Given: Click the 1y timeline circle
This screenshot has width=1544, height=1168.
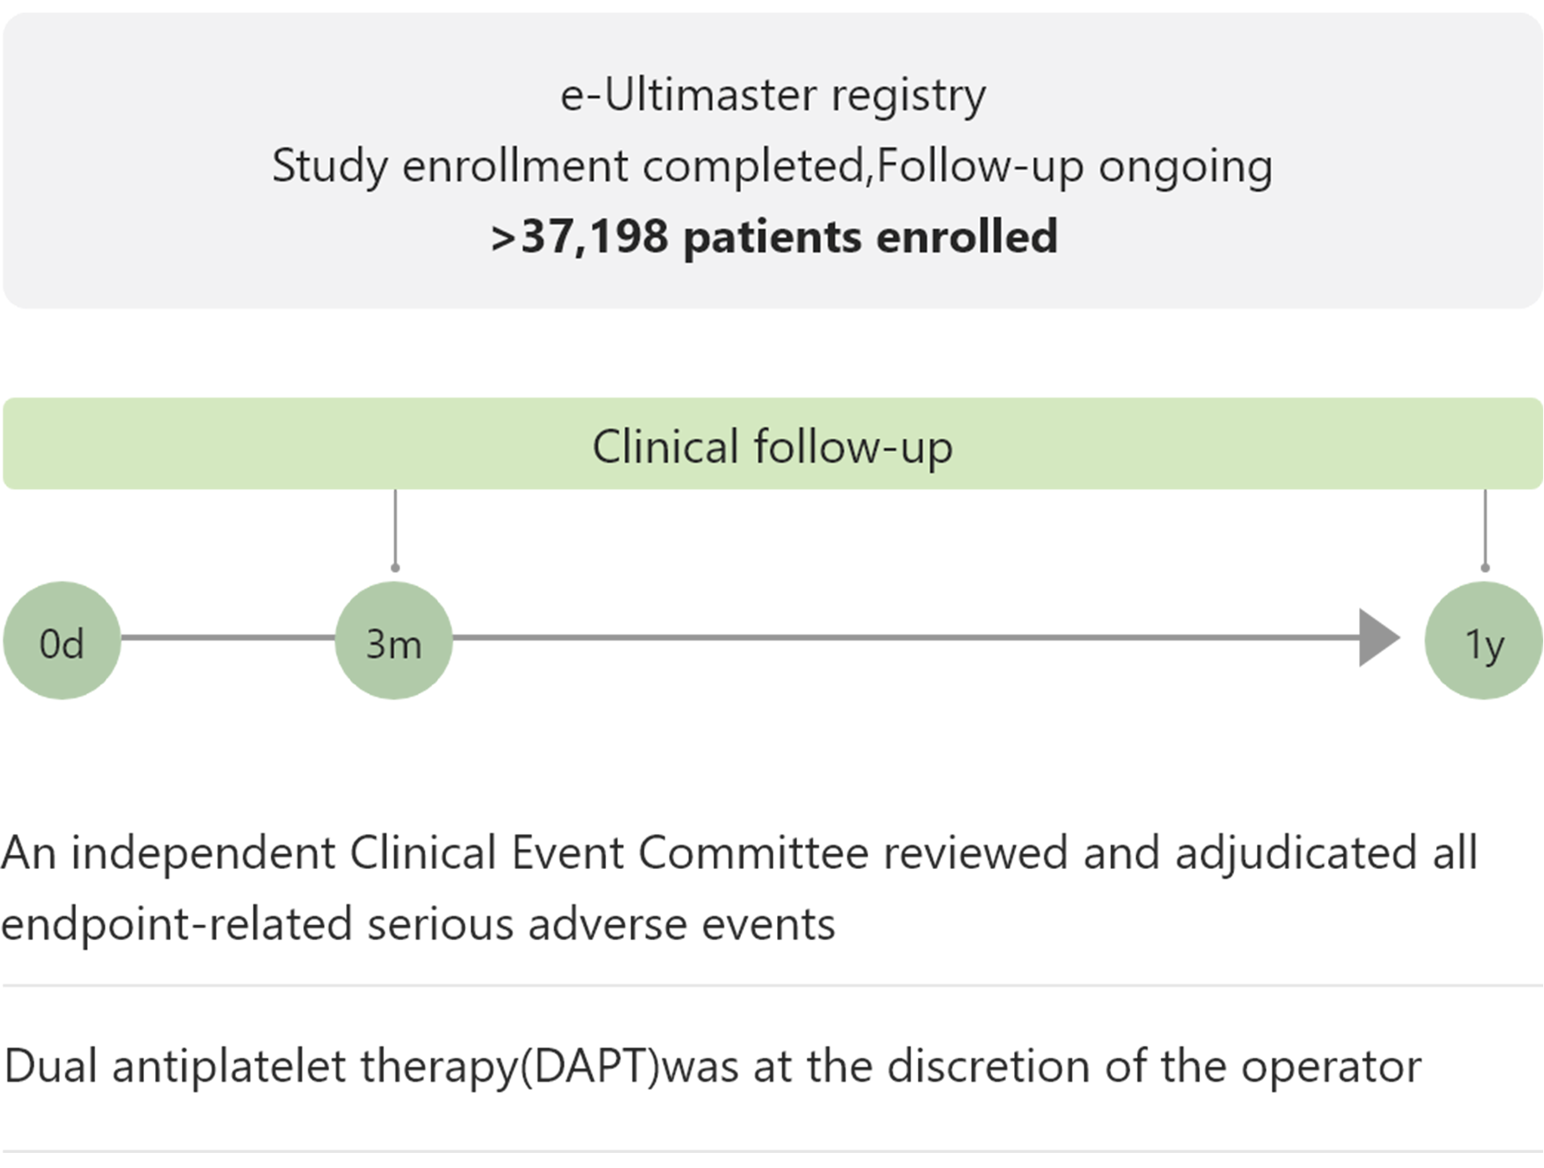Looking at the screenshot, I should [x=1484, y=641].
